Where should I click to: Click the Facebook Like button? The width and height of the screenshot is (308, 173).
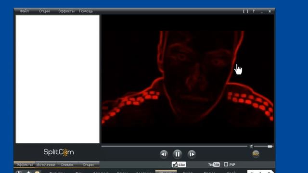tap(179, 164)
